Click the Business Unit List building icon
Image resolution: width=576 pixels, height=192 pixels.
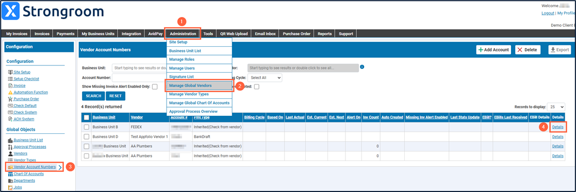tap(10, 140)
